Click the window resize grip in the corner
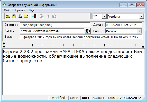The image size is (147, 102). tap(143, 98)
